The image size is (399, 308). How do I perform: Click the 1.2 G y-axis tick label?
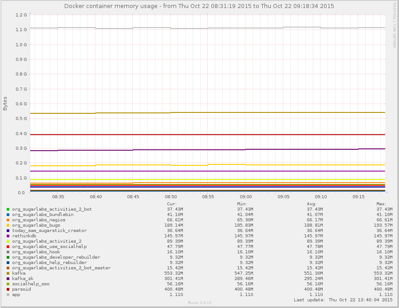21,15
